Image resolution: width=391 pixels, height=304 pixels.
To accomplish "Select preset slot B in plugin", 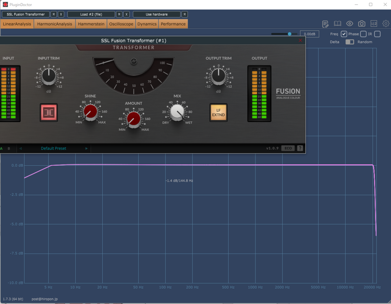I will 9,149.
